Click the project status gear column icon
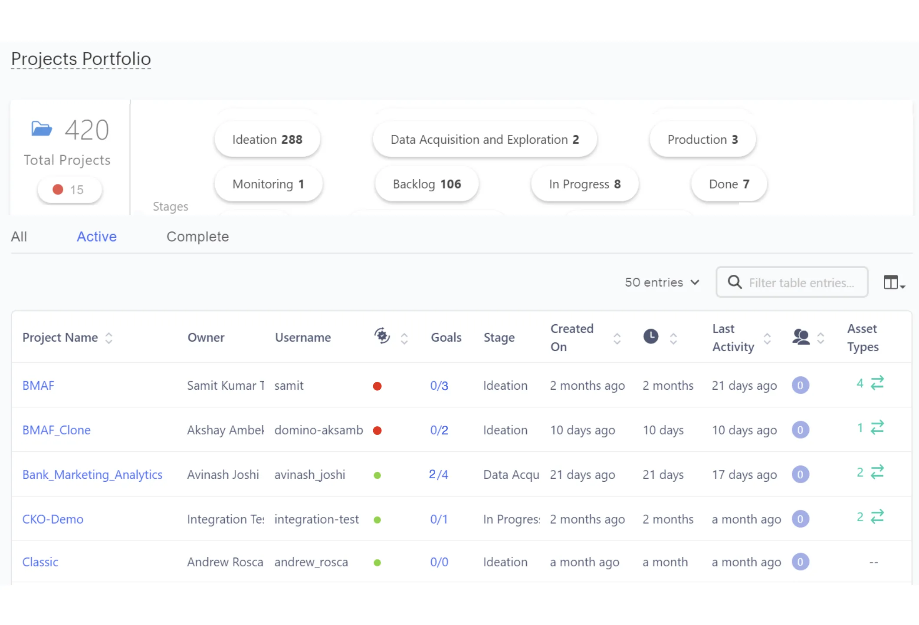The width and height of the screenshot is (919, 625). pos(382,336)
